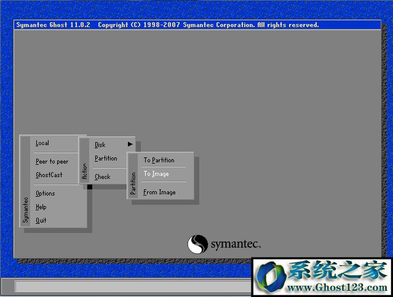
Task: Click the symantec. brand wordmark
Action: (x=236, y=244)
